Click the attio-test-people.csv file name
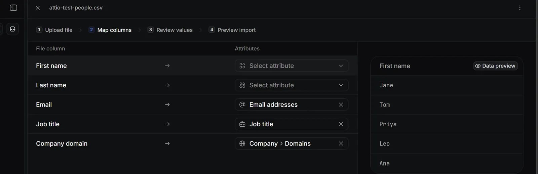The width and height of the screenshot is (538, 174). tap(76, 8)
